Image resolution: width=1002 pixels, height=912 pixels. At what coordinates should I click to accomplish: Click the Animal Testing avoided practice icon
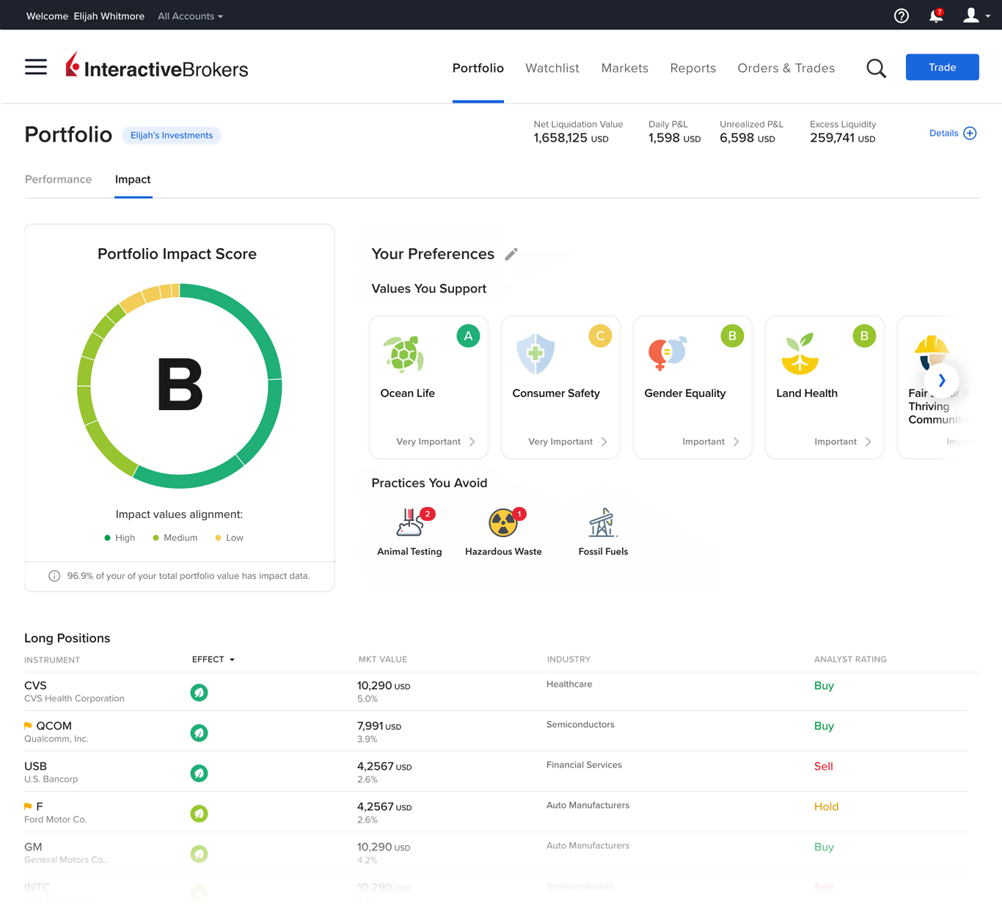pyautogui.click(x=409, y=524)
